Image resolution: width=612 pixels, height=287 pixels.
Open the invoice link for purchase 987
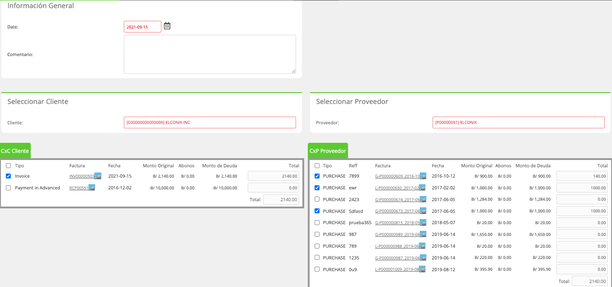click(x=397, y=235)
